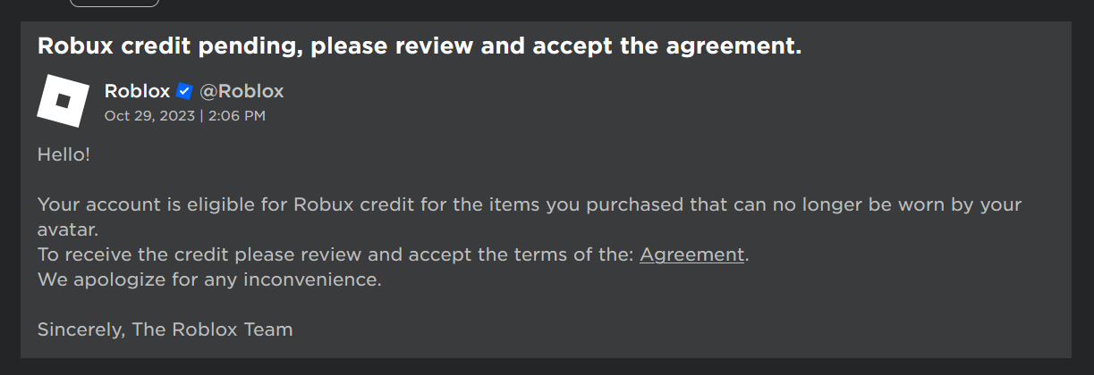
Task: Click the "Your account is eligible" sentence
Action: 161,204
